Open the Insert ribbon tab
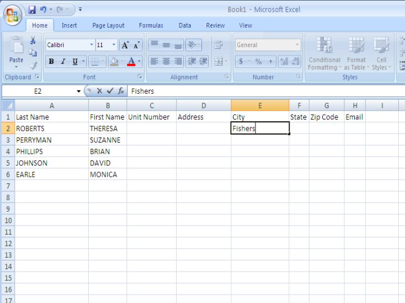This screenshot has width=405, height=303. (x=69, y=25)
